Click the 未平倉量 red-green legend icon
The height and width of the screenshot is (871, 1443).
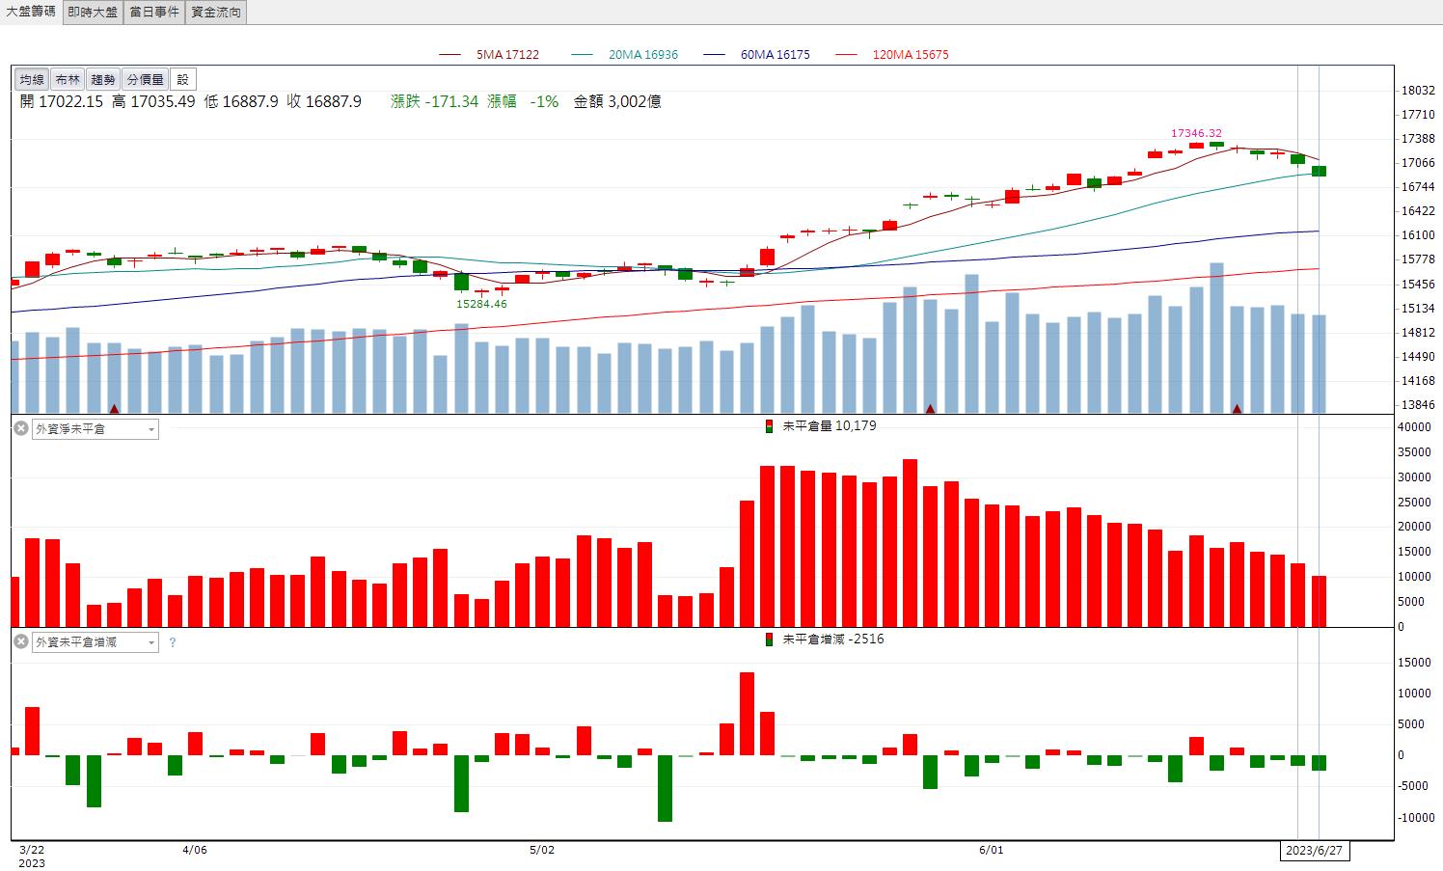[769, 426]
